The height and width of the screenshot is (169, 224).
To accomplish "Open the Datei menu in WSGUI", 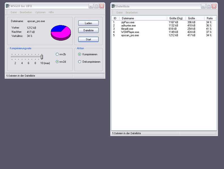I will pos(14,12).
